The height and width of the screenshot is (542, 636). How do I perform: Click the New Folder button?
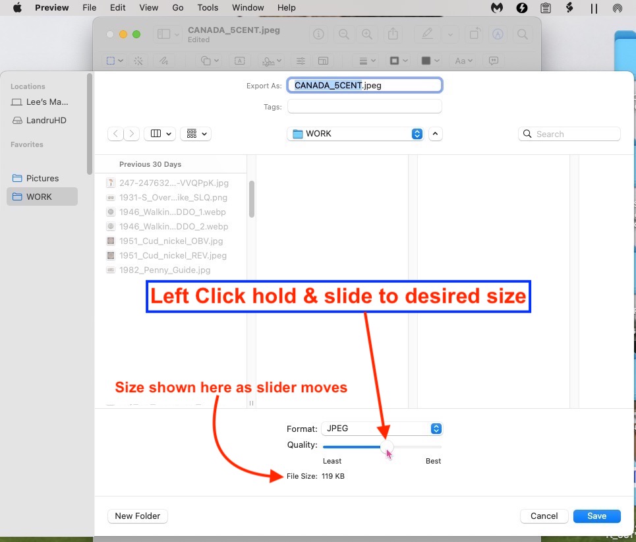[x=138, y=516]
